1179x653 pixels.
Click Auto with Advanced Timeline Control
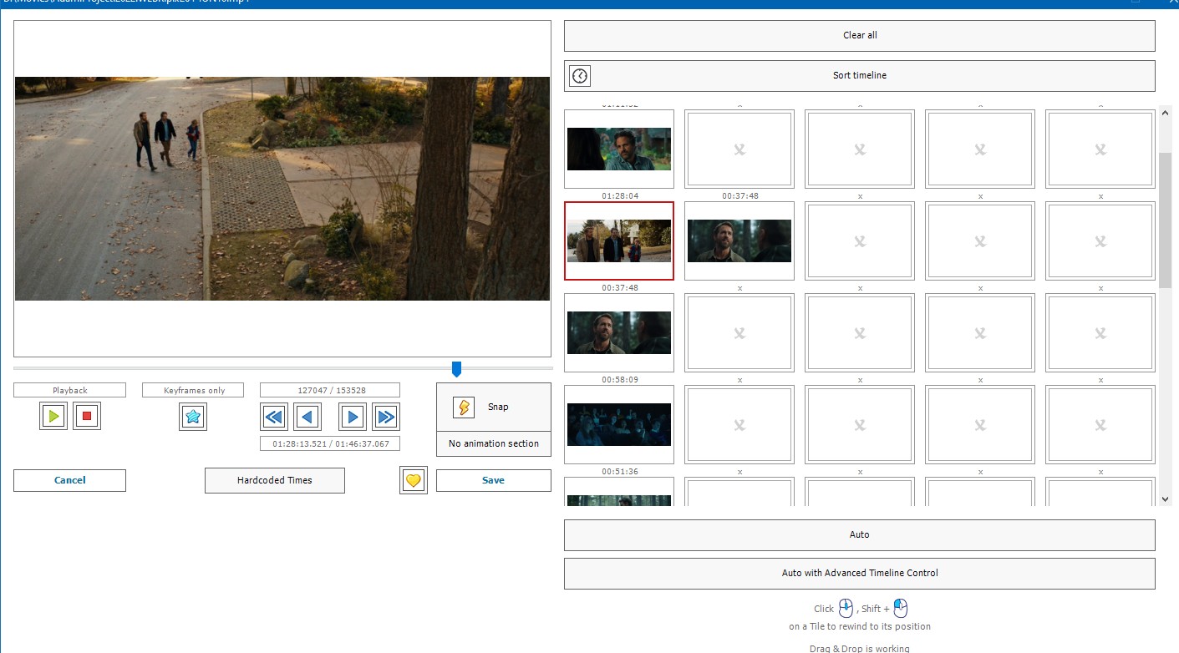[860, 574]
